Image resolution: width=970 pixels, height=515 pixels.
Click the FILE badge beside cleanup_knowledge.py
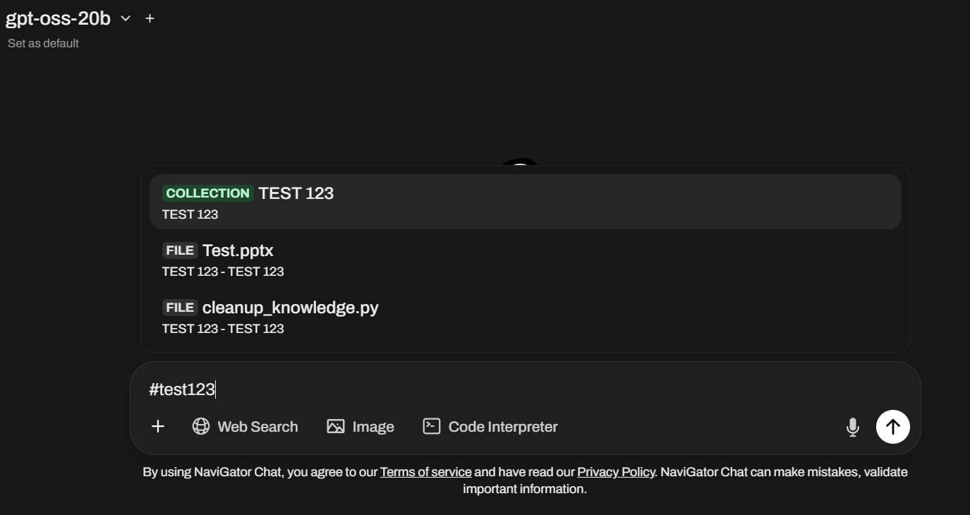point(180,308)
